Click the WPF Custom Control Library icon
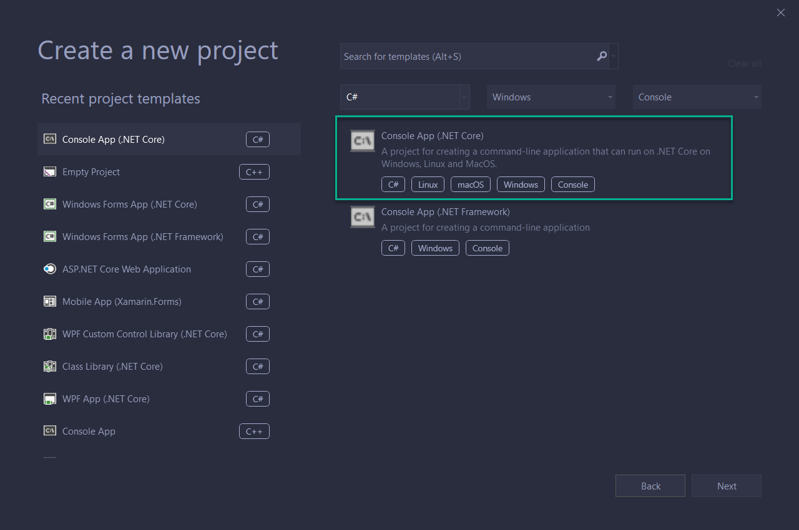The height and width of the screenshot is (530, 799). pos(50,334)
